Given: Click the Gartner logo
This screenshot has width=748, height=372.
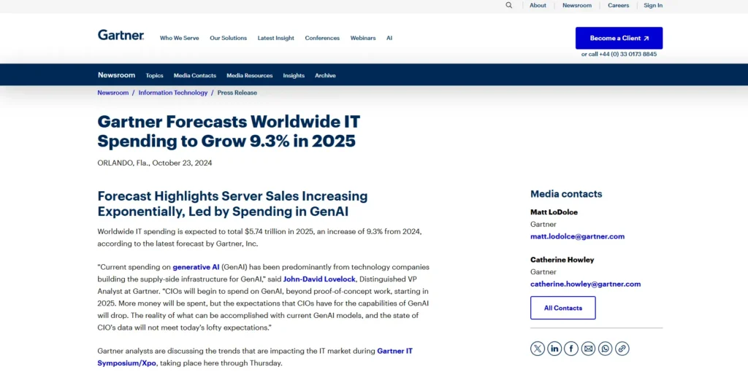Looking at the screenshot, I should [121, 35].
